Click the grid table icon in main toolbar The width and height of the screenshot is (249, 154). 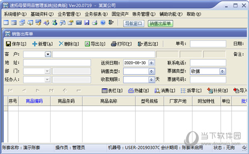(x=6, y=23)
